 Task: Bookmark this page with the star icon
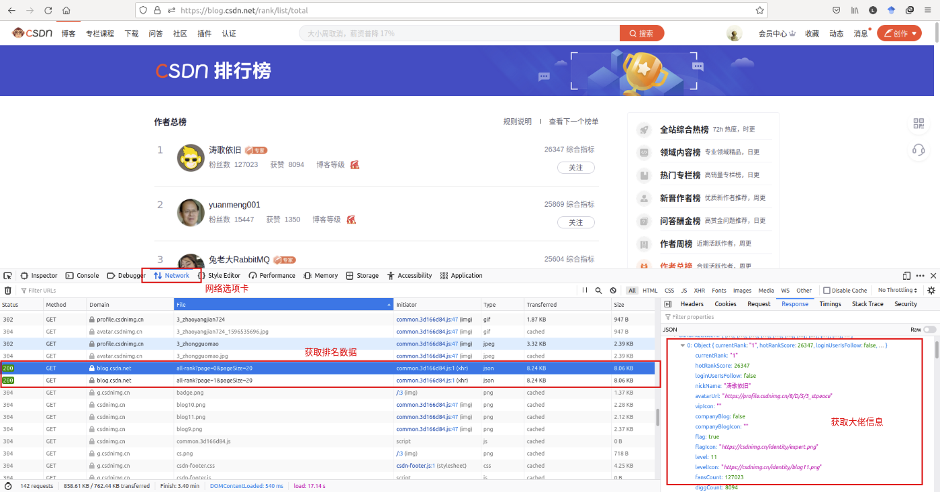(x=759, y=11)
